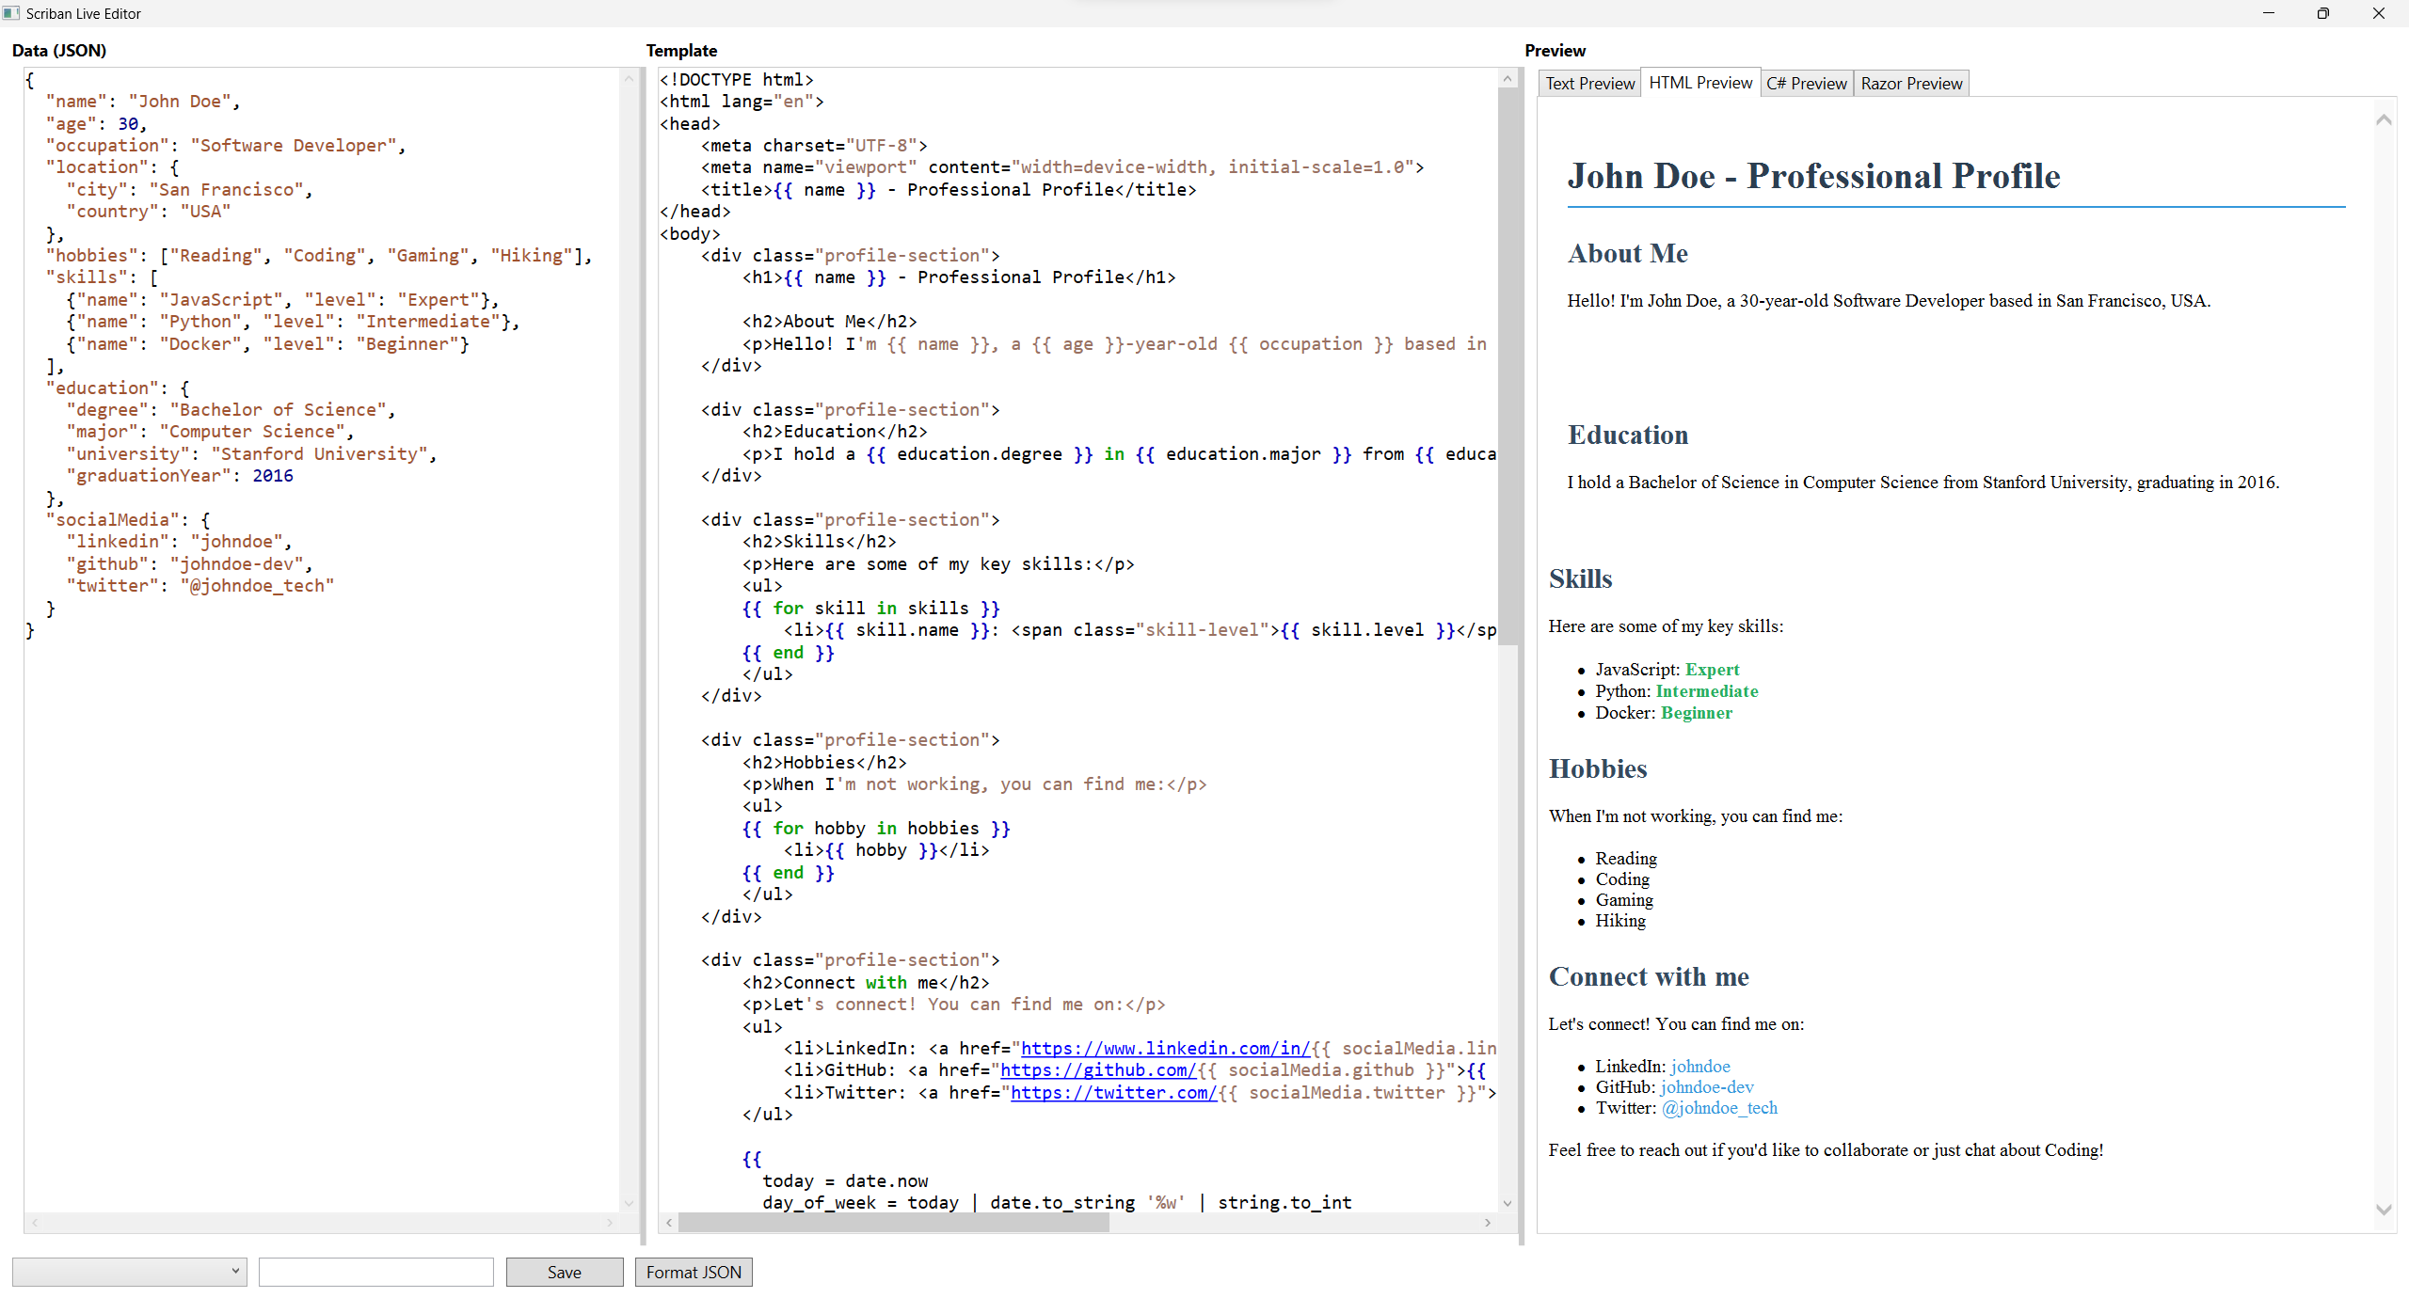The height and width of the screenshot is (1298, 2409).
Task: Click the template horizontal scroll-left arrow
Action: (x=669, y=1223)
